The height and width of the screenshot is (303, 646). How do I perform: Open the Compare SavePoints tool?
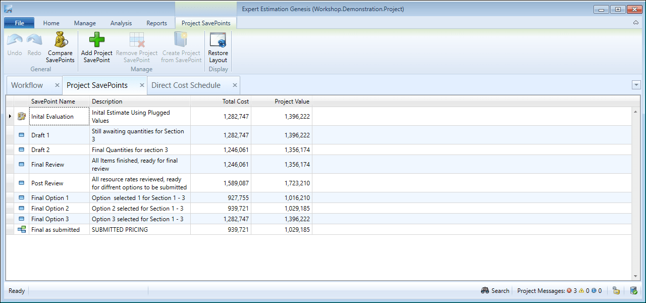[60, 47]
